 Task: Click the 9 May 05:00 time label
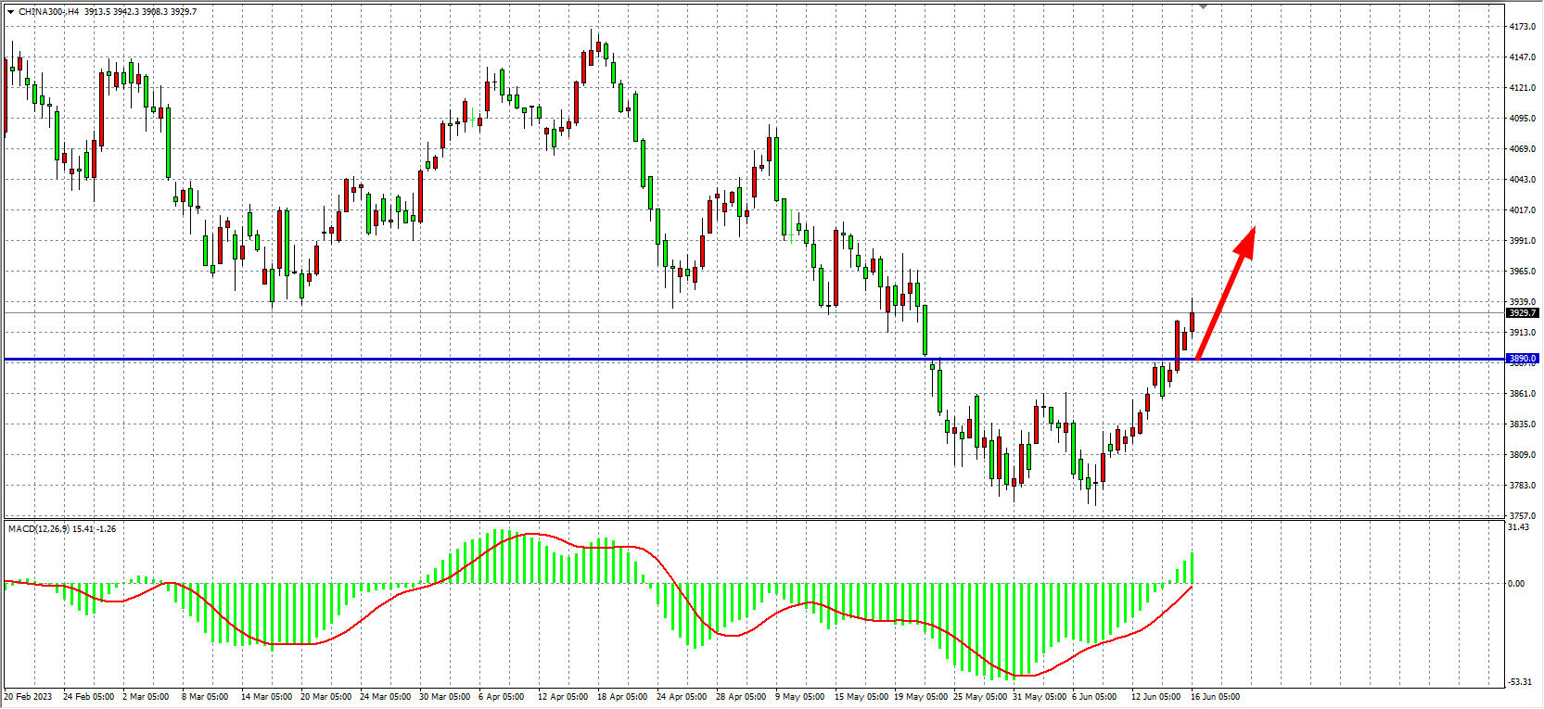click(799, 697)
